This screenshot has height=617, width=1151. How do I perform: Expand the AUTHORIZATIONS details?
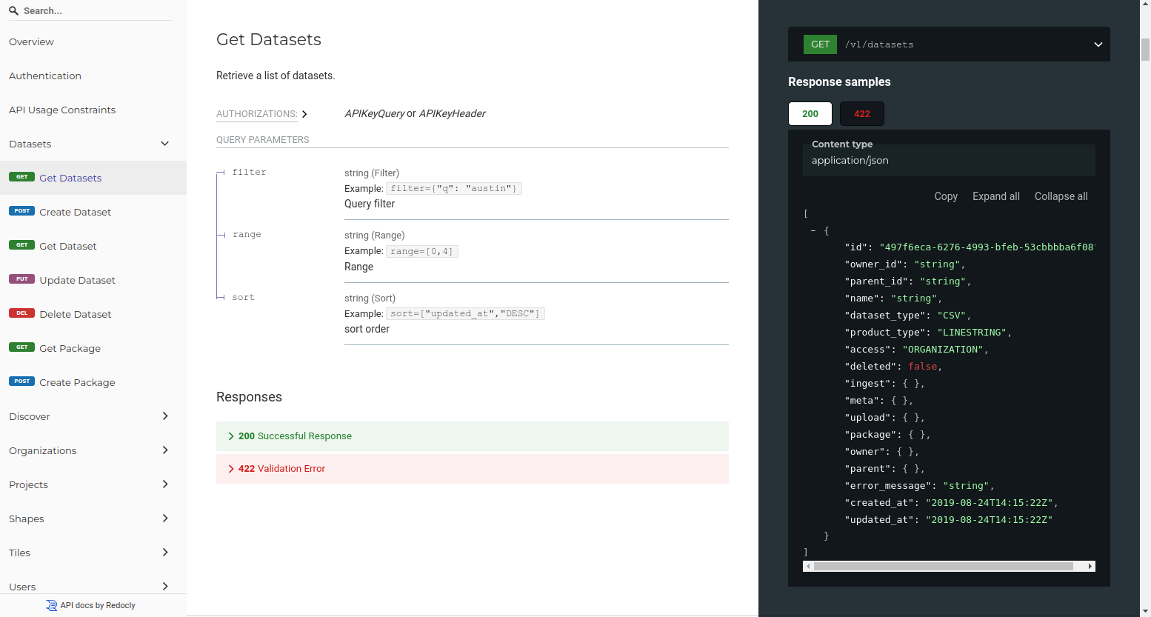coord(261,114)
